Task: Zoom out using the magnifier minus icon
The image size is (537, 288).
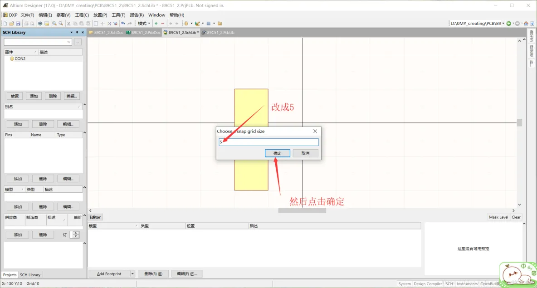Action: [61, 24]
